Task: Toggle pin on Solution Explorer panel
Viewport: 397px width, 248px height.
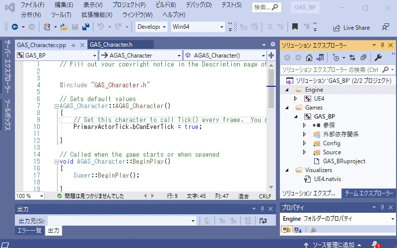Action: (382, 45)
